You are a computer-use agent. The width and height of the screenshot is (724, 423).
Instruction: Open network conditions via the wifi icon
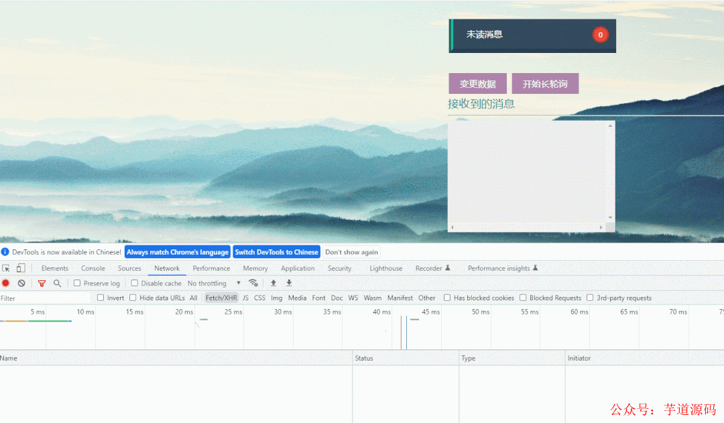pyautogui.click(x=253, y=283)
